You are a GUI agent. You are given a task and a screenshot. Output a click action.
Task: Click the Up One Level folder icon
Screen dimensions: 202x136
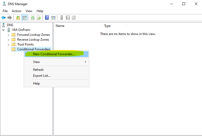(x=18, y=18)
